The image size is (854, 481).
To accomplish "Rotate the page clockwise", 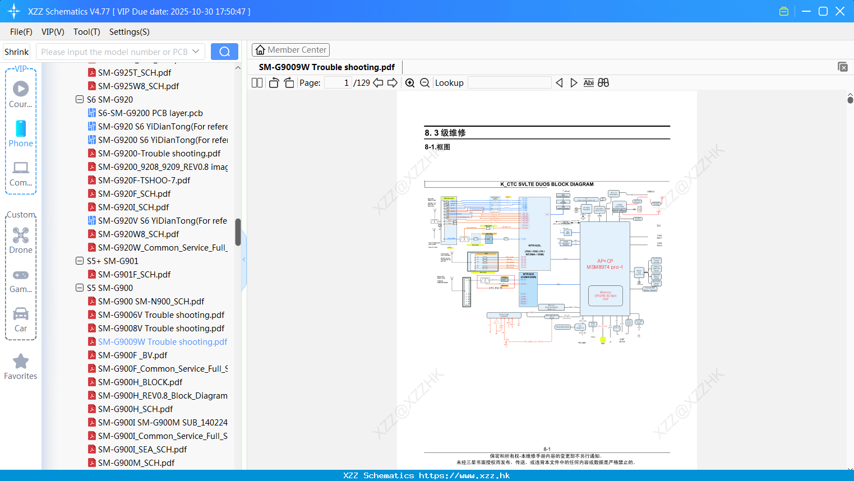I will pyautogui.click(x=289, y=82).
